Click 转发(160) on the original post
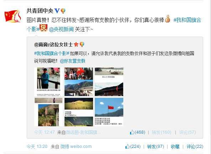Image resolution: width=211 pixels, height=154 pixels. (x=161, y=132)
